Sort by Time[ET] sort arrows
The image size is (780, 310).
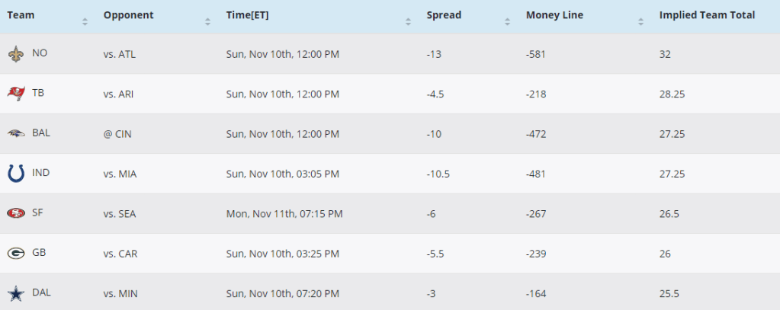409,22
